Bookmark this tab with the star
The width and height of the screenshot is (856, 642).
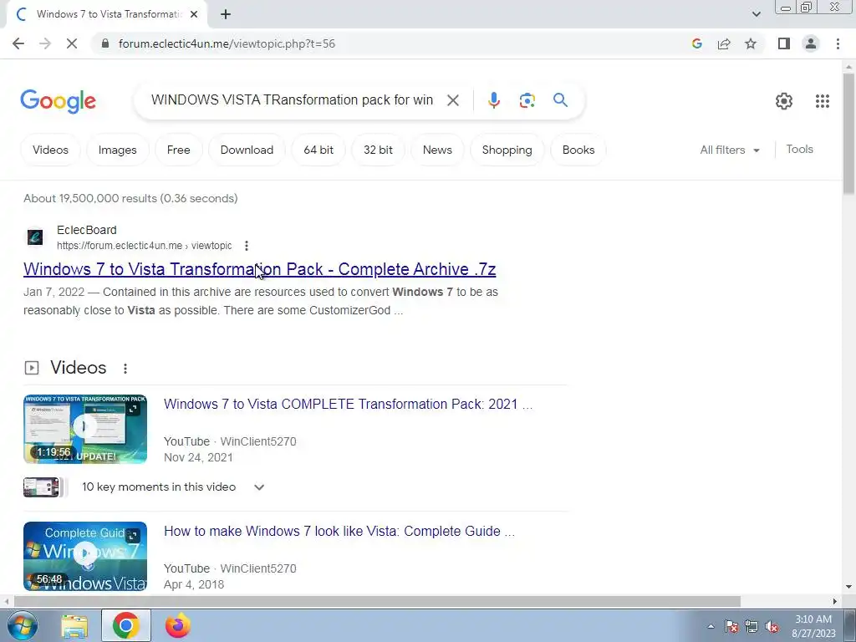[751, 43]
